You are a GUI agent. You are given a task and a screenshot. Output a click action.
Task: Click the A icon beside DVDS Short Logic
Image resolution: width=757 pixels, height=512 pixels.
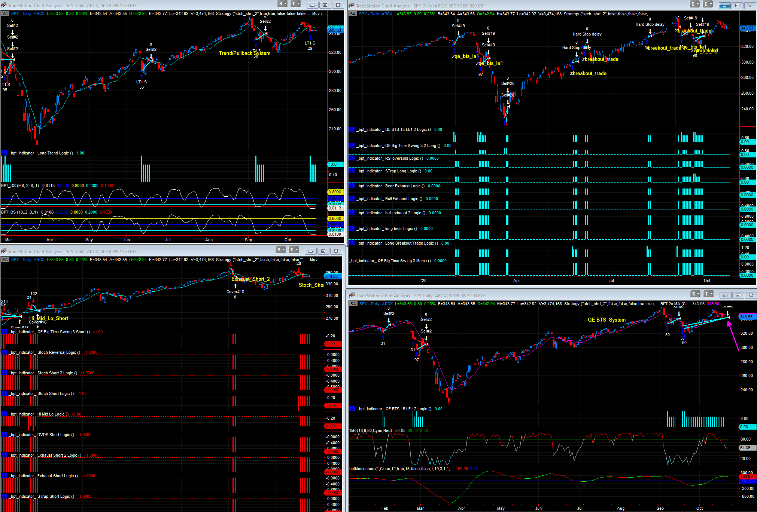click(x=4, y=435)
